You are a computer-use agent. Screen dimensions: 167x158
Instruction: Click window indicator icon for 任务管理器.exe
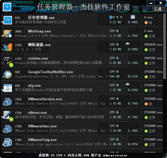tap(133, 17)
